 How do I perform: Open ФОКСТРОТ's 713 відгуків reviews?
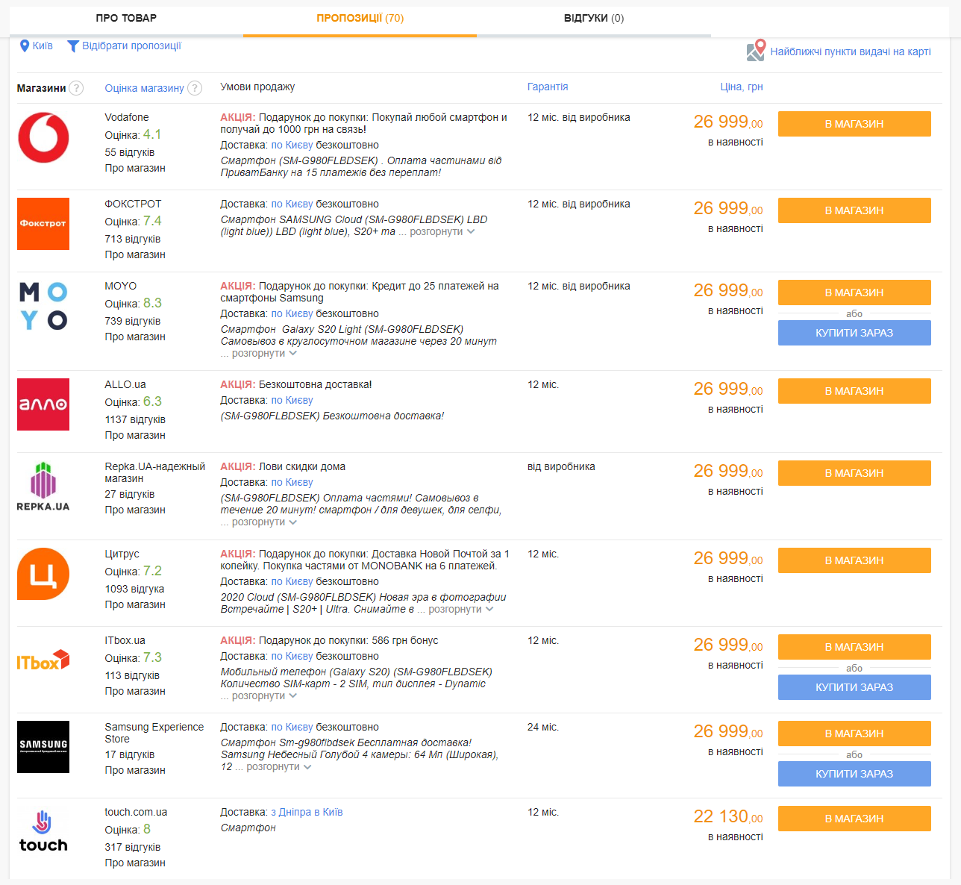click(x=133, y=239)
